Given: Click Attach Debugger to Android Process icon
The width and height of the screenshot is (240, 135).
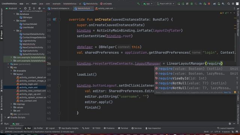Looking at the screenshot, I should pos(205,4).
